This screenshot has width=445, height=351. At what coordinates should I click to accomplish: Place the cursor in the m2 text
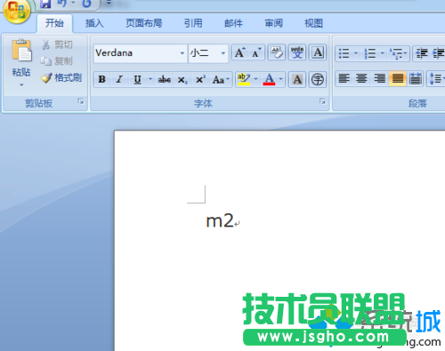(220, 221)
